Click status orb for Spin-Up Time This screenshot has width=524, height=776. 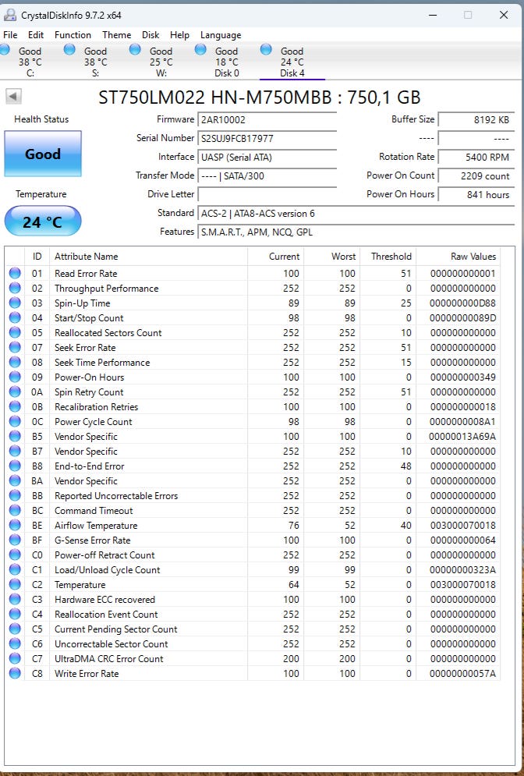(15, 303)
